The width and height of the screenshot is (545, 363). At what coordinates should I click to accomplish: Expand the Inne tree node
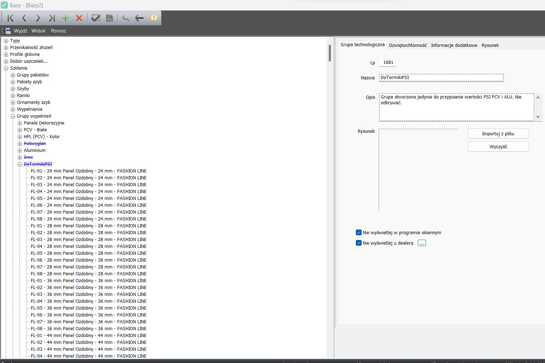pos(20,157)
